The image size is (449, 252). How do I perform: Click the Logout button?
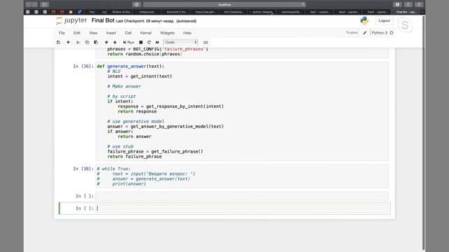pos(384,21)
